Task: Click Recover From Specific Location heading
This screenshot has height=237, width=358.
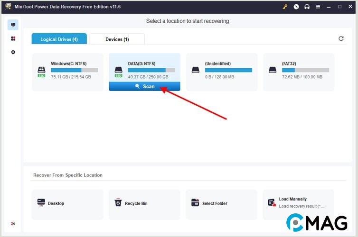Action: [68, 175]
